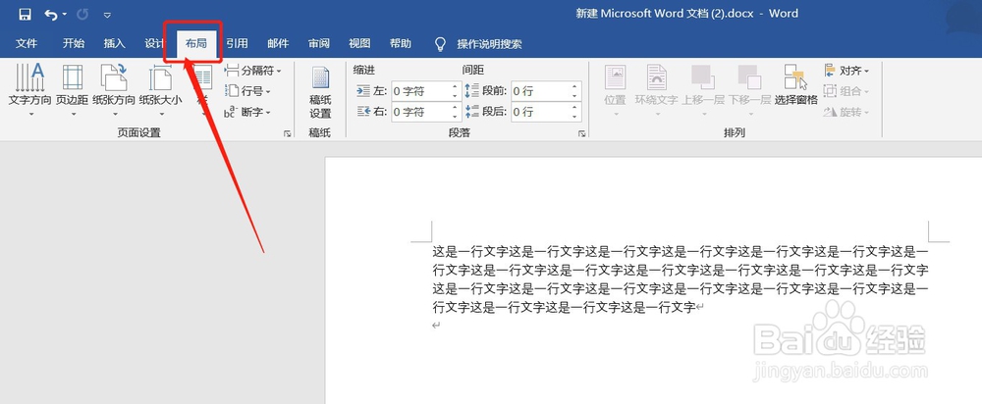Click the Save icon in quick access toolbar
The width and height of the screenshot is (982, 404).
point(26,14)
